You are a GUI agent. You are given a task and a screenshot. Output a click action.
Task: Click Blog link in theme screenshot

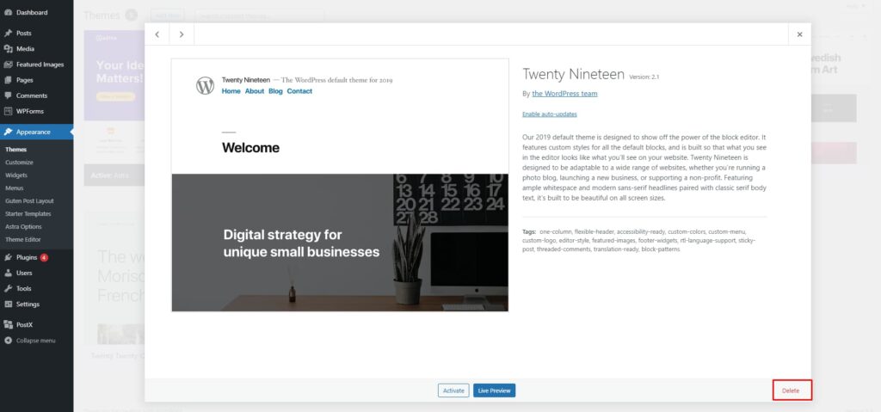[275, 91]
